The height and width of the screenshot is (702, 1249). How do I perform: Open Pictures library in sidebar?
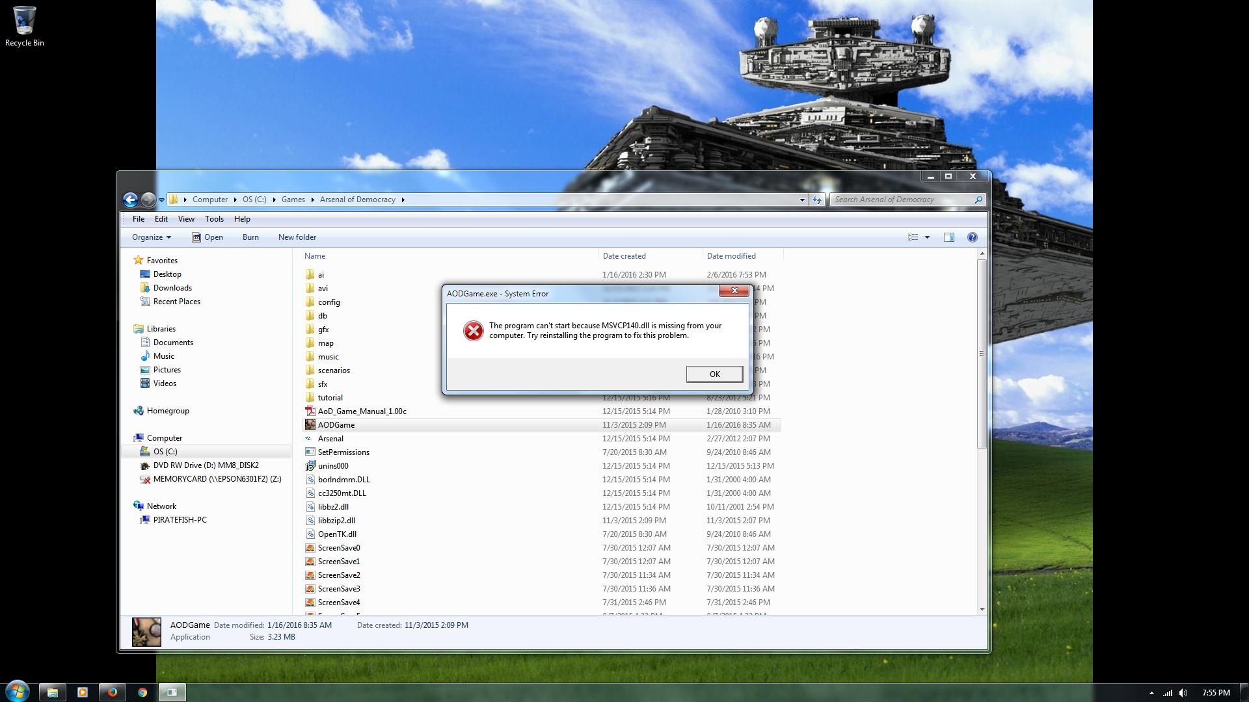[167, 370]
